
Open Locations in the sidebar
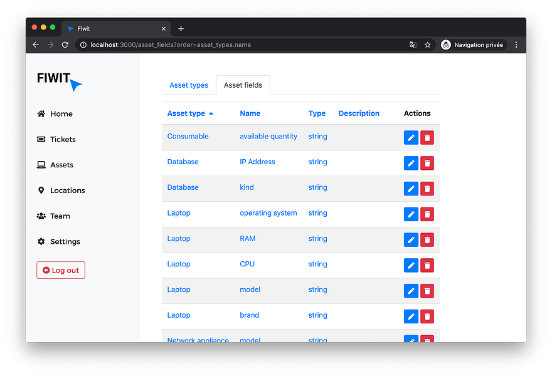pos(61,191)
